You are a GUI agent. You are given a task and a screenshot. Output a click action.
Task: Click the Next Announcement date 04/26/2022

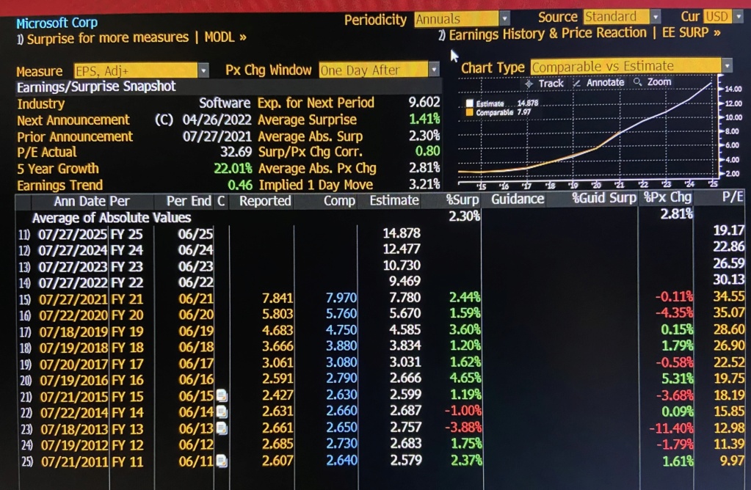click(217, 120)
